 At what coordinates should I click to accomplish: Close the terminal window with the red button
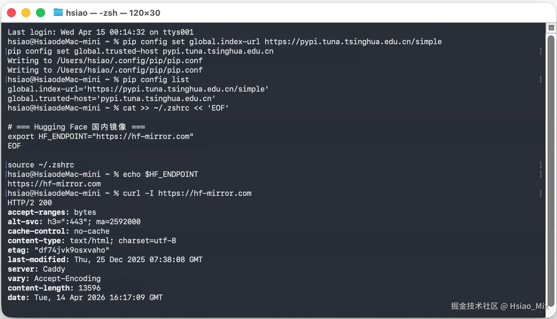(x=11, y=13)
